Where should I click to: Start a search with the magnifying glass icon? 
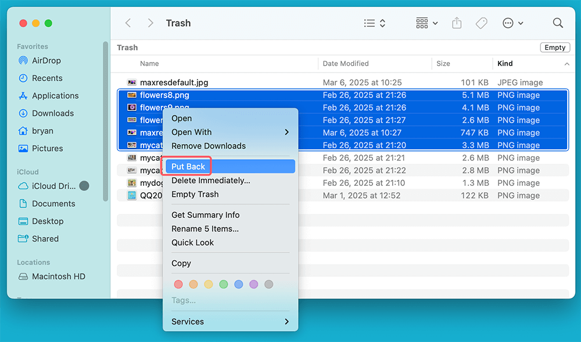coord(558,23)
